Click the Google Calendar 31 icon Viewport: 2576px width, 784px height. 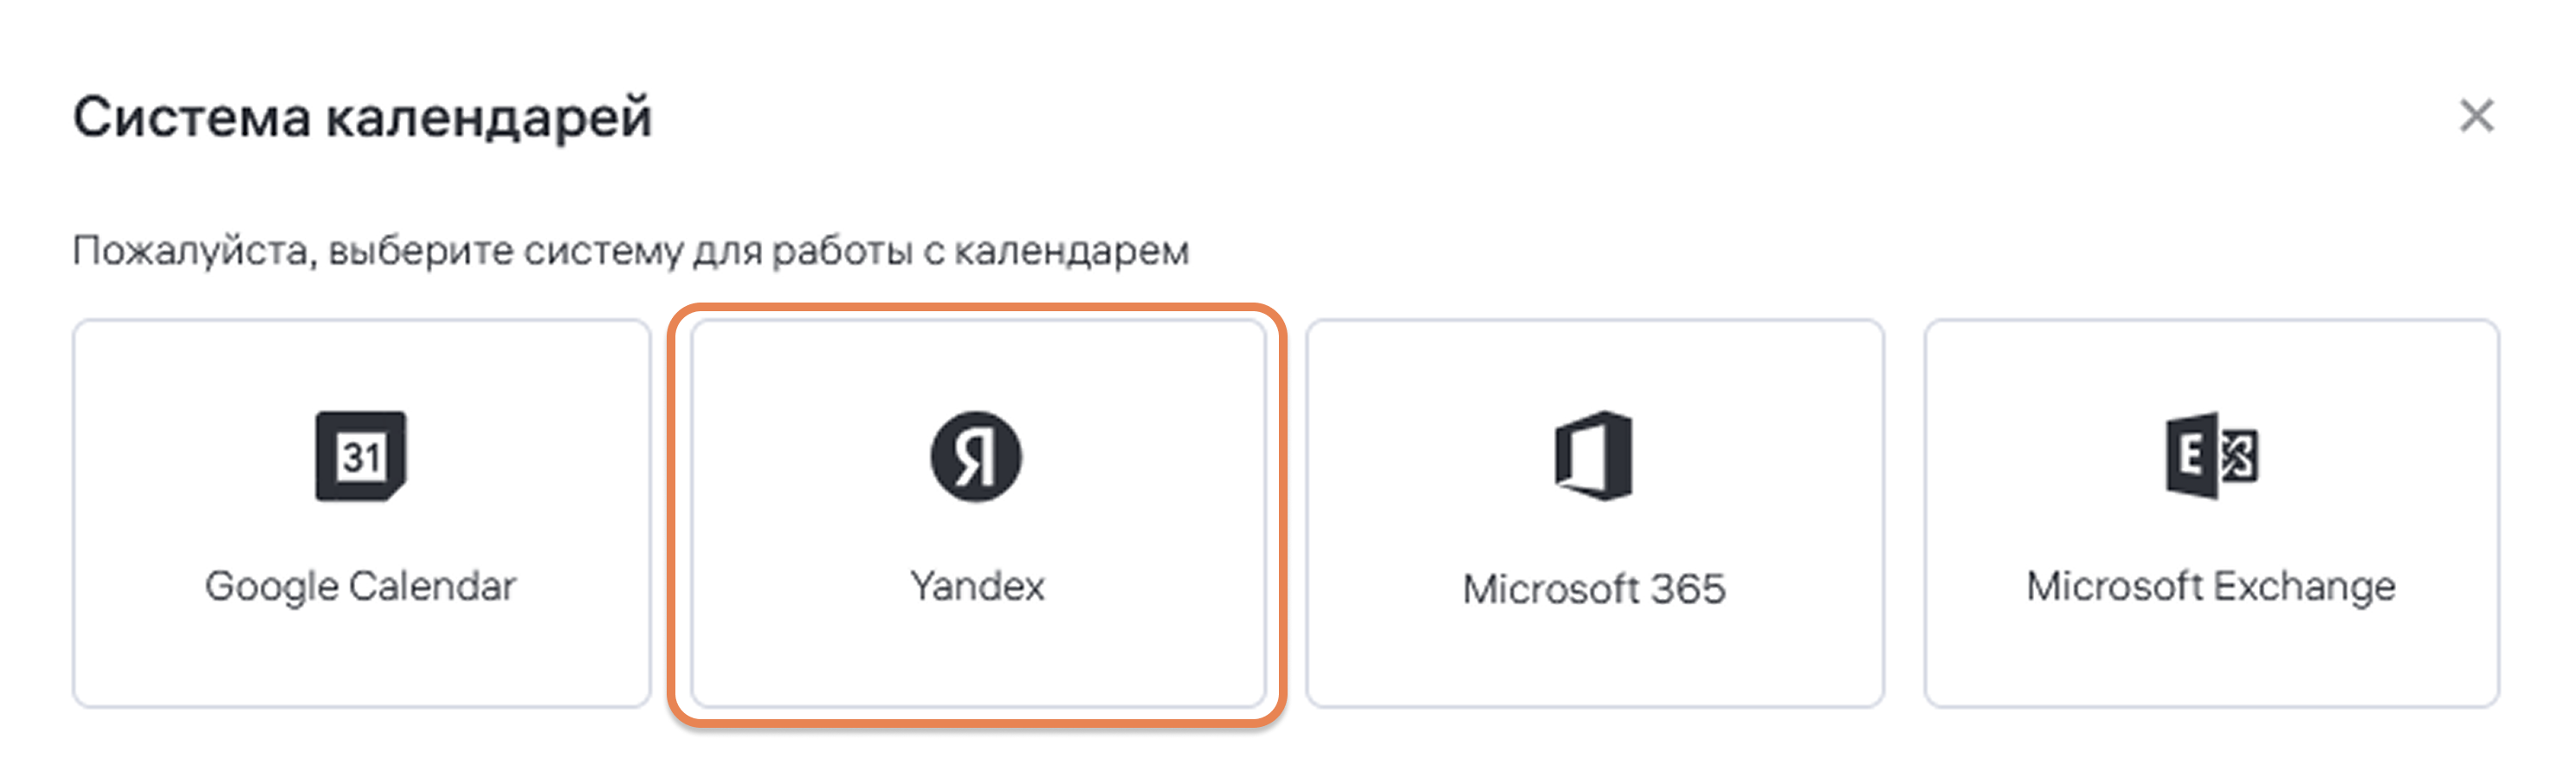[x=361, y=456]
